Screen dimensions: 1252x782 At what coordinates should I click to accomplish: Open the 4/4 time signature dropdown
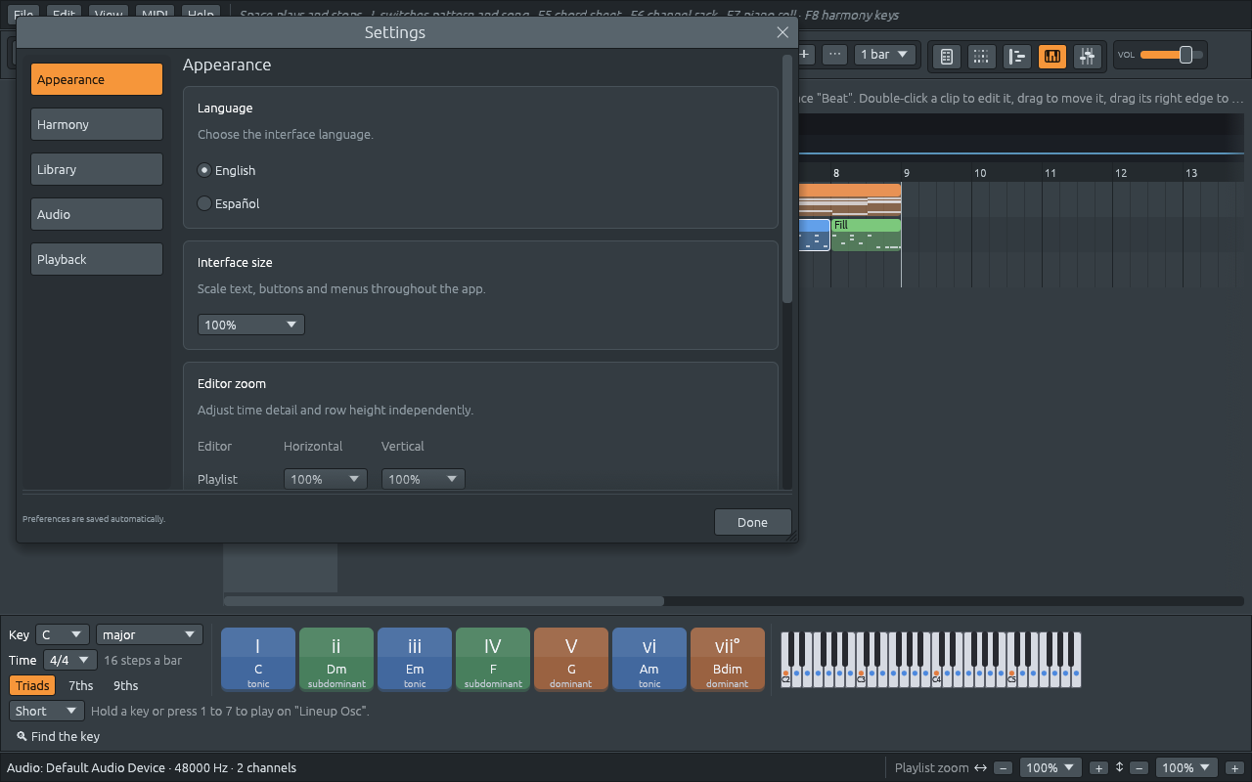tap(70, 660)
